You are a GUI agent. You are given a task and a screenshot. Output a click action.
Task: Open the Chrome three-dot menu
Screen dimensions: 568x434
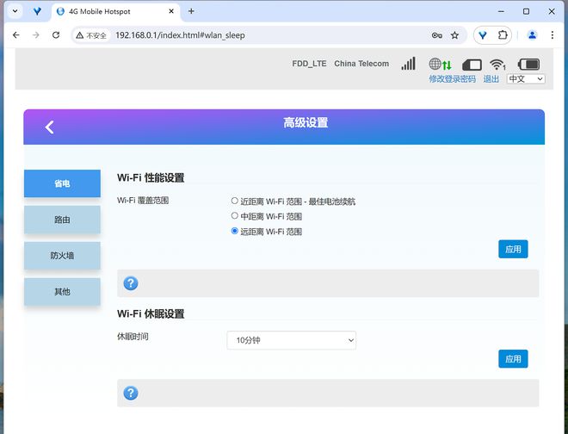coord(552,35)
